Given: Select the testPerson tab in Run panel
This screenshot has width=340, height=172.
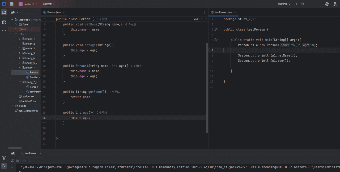Looking at the screenshot, I should [x=31, y=153].
